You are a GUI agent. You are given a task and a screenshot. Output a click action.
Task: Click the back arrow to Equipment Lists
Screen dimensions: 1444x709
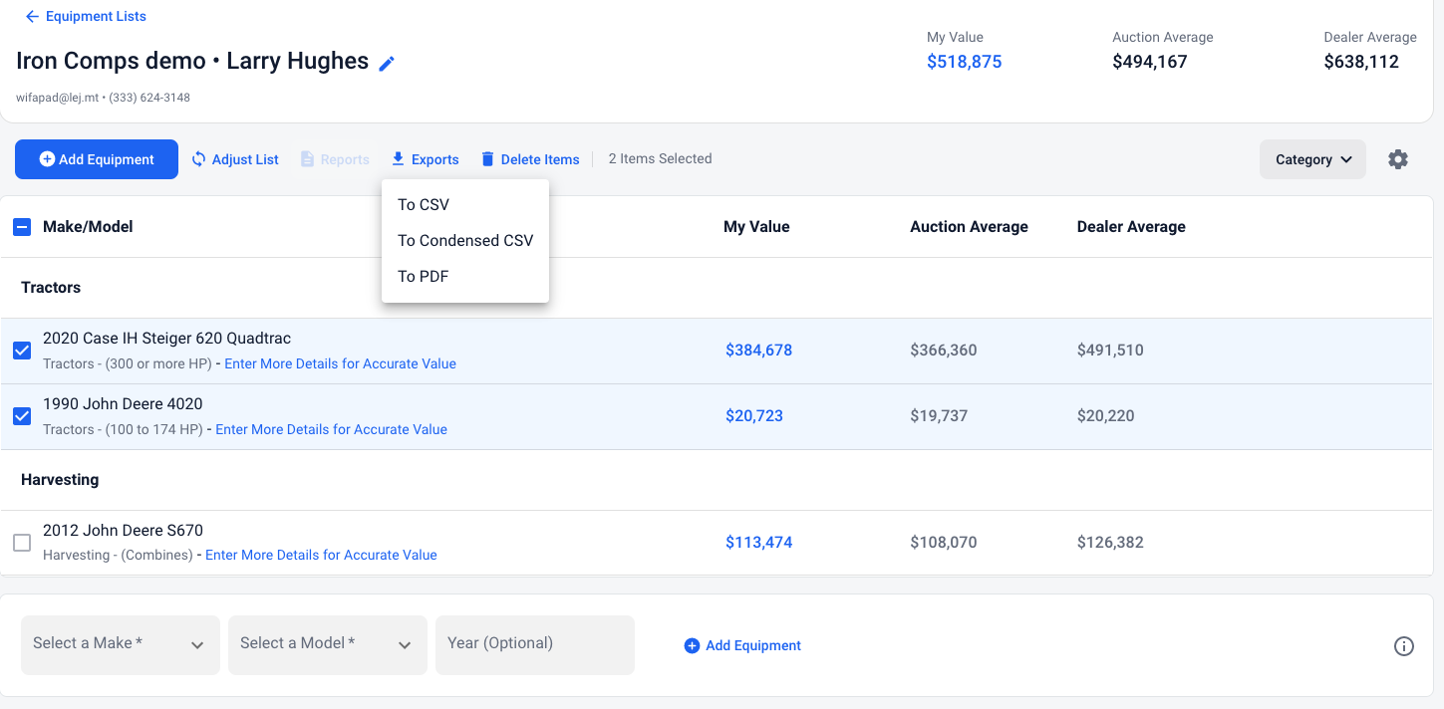[32, 17]
